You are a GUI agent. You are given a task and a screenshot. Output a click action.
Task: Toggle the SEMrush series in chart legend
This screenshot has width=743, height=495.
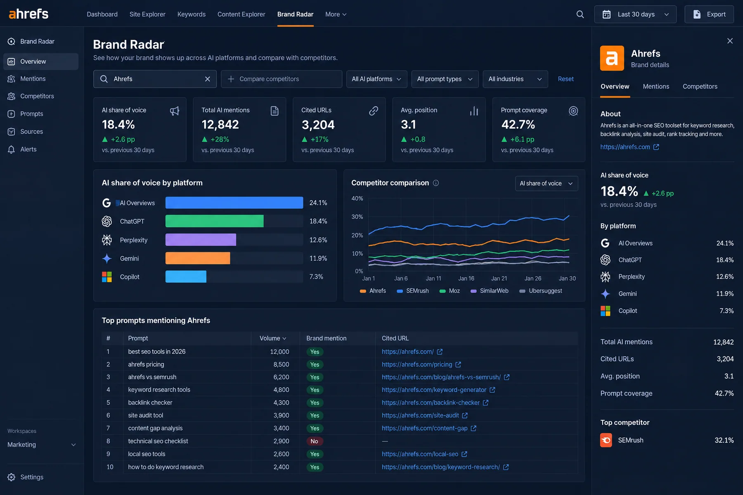pyautogui.click(x=413, y=291)
